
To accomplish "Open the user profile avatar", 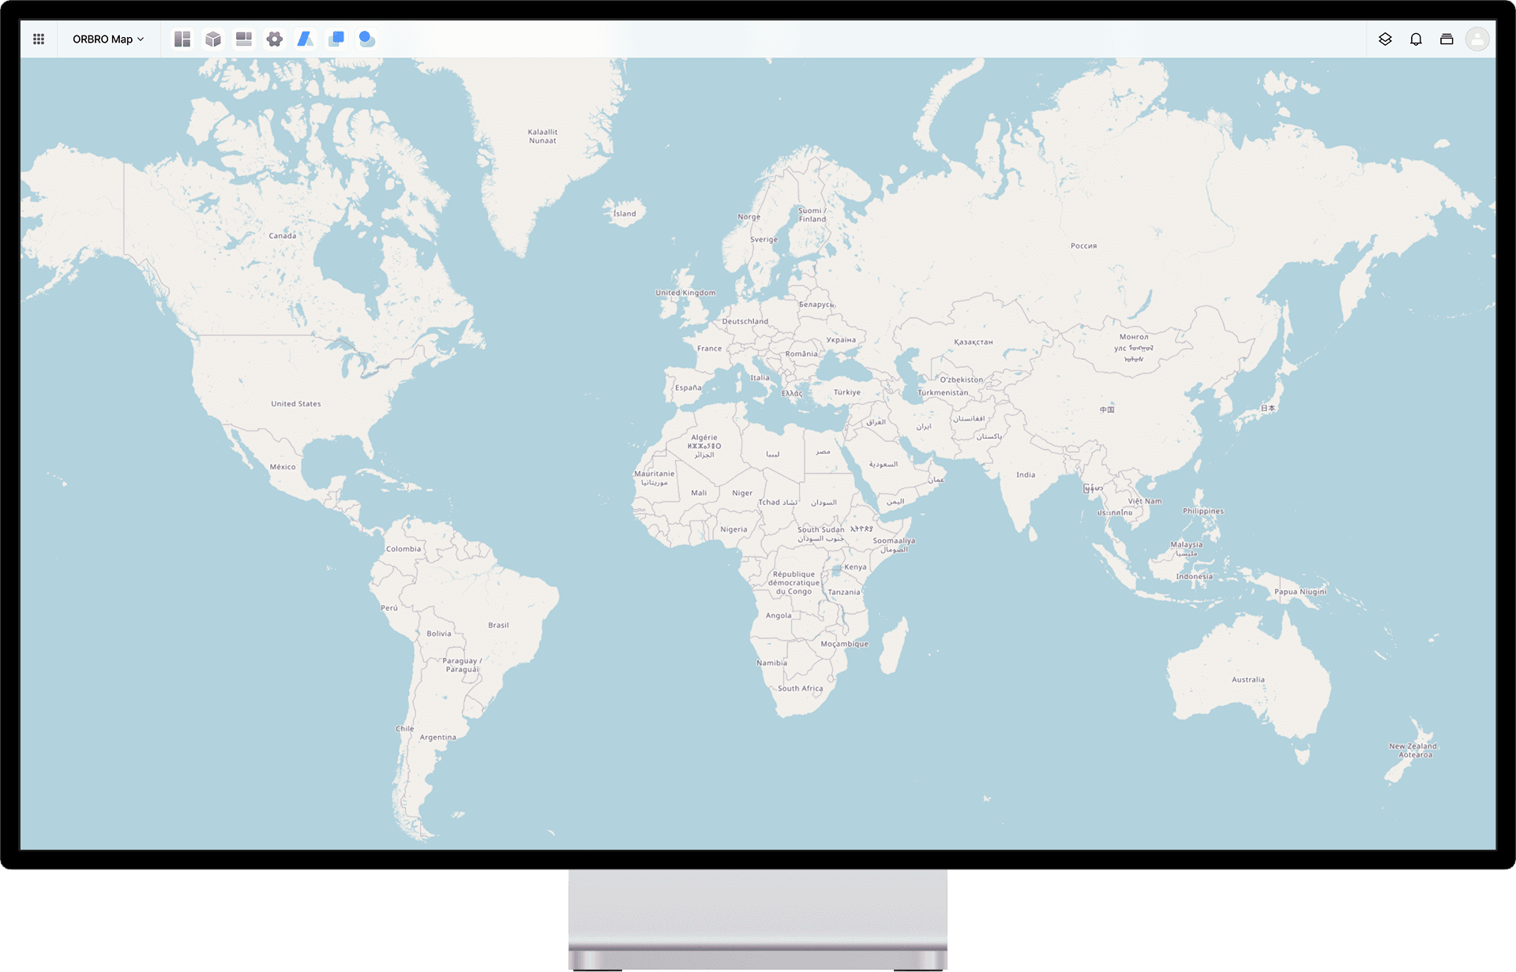I will pyautogui.click(x=1477, y=39).
